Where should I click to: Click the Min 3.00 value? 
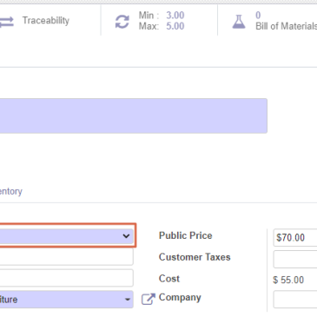click(175, 16)
